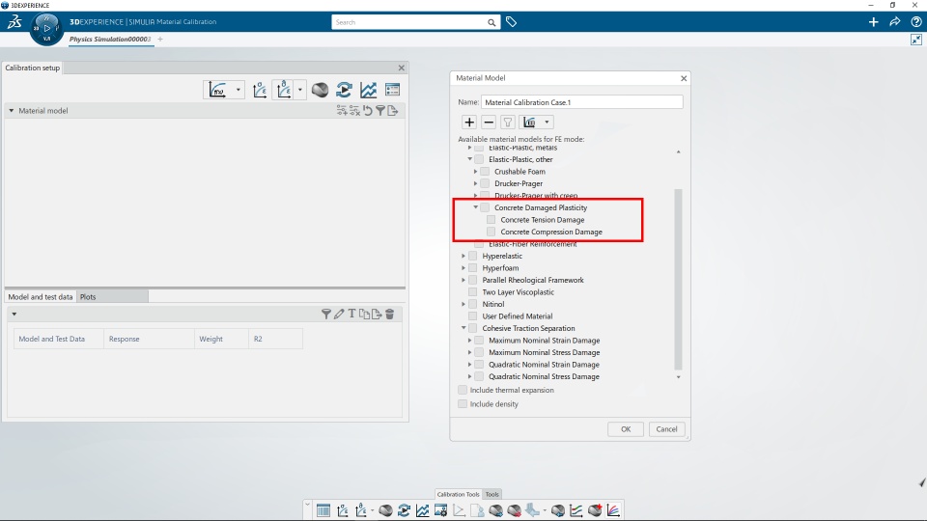Click the material sphere icon in Calibration setup toolbar
The image size is (927, 521).
pos(320,90)
